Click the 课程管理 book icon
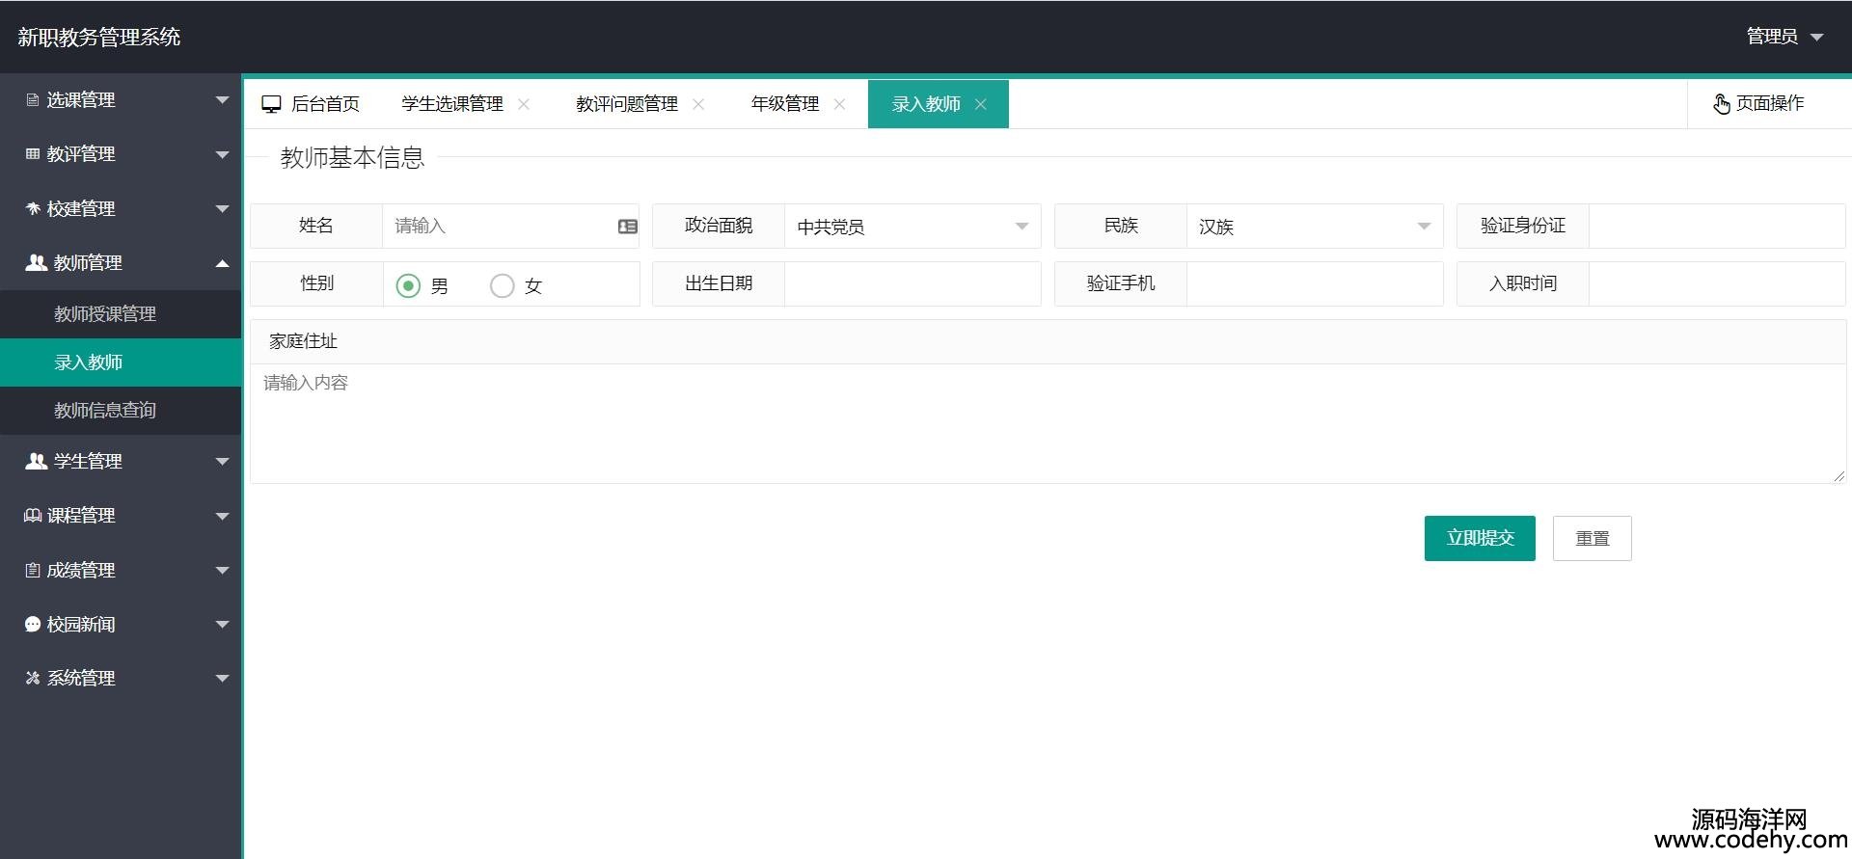The height and width of the screenshot is (859, 1852). (33, 516)
